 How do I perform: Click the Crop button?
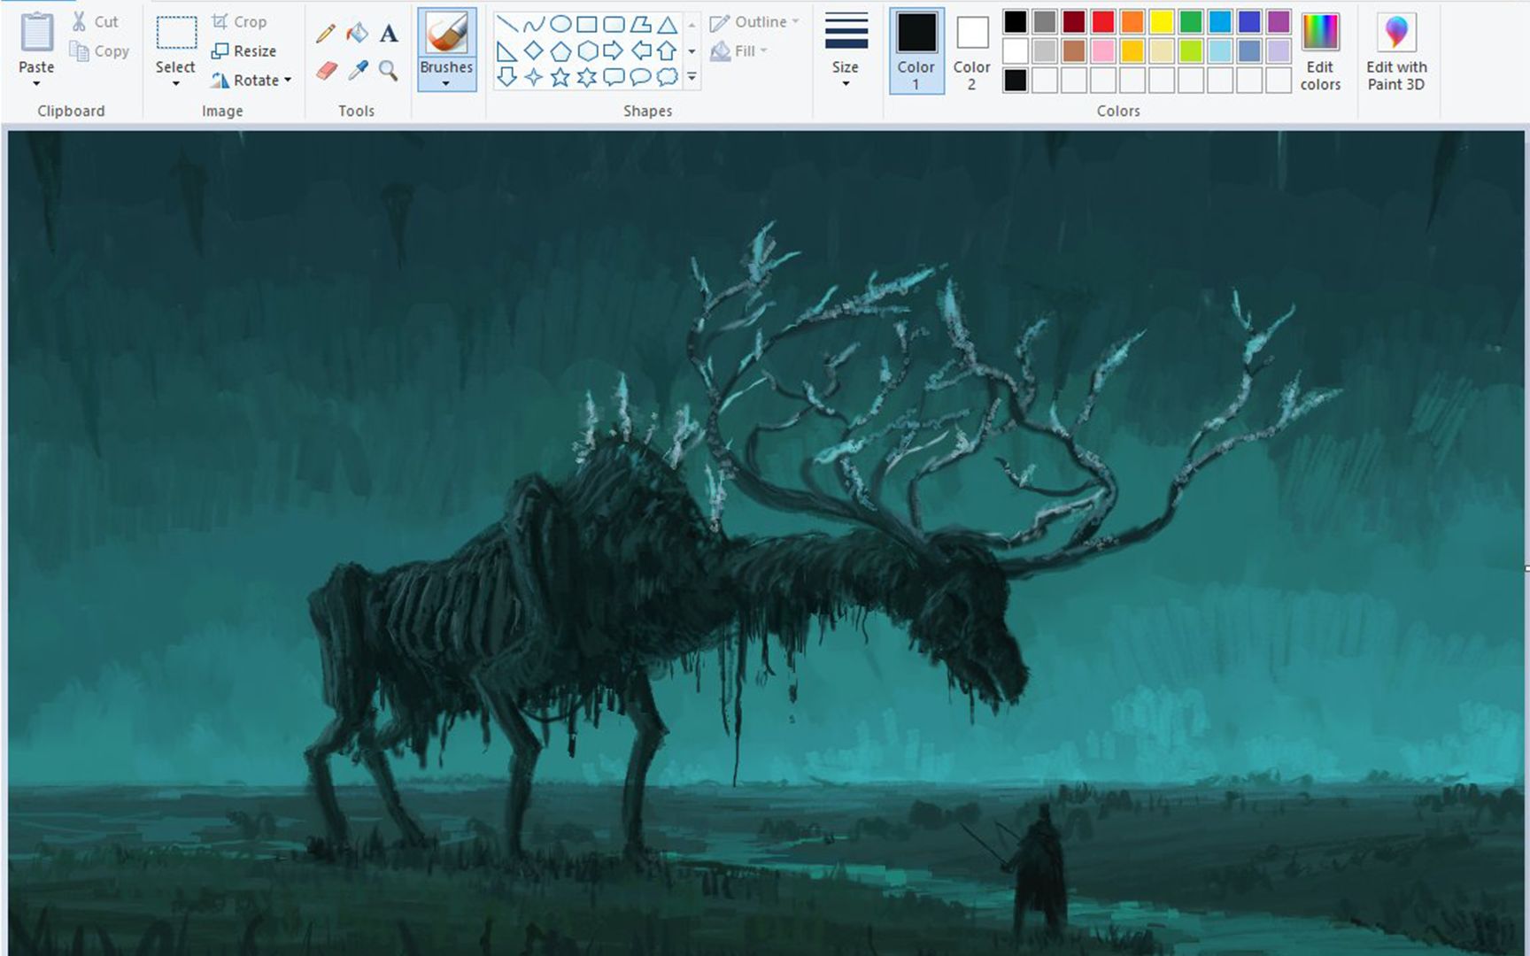239,22
